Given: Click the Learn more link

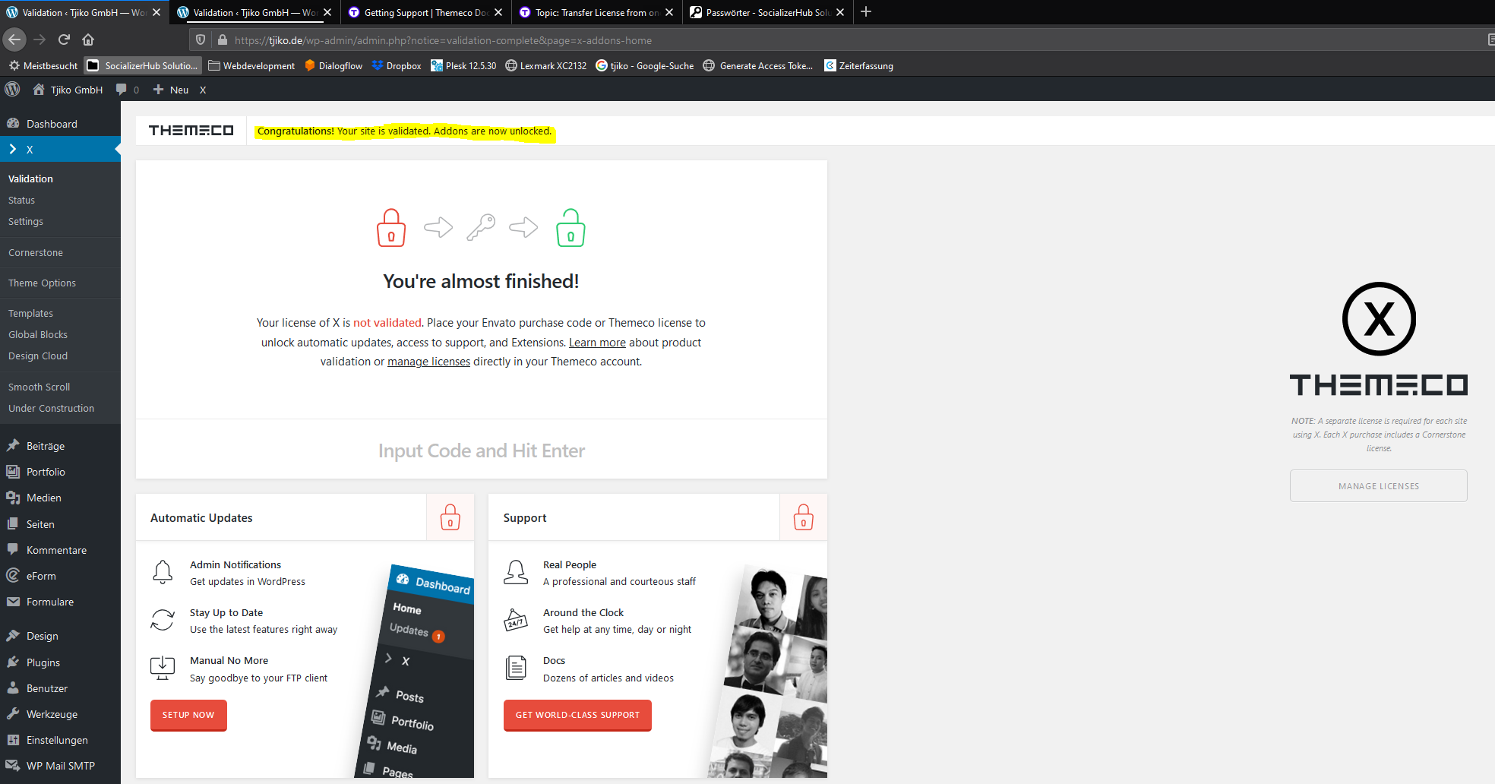Looking at the screenshot, I should click(597, 343).
